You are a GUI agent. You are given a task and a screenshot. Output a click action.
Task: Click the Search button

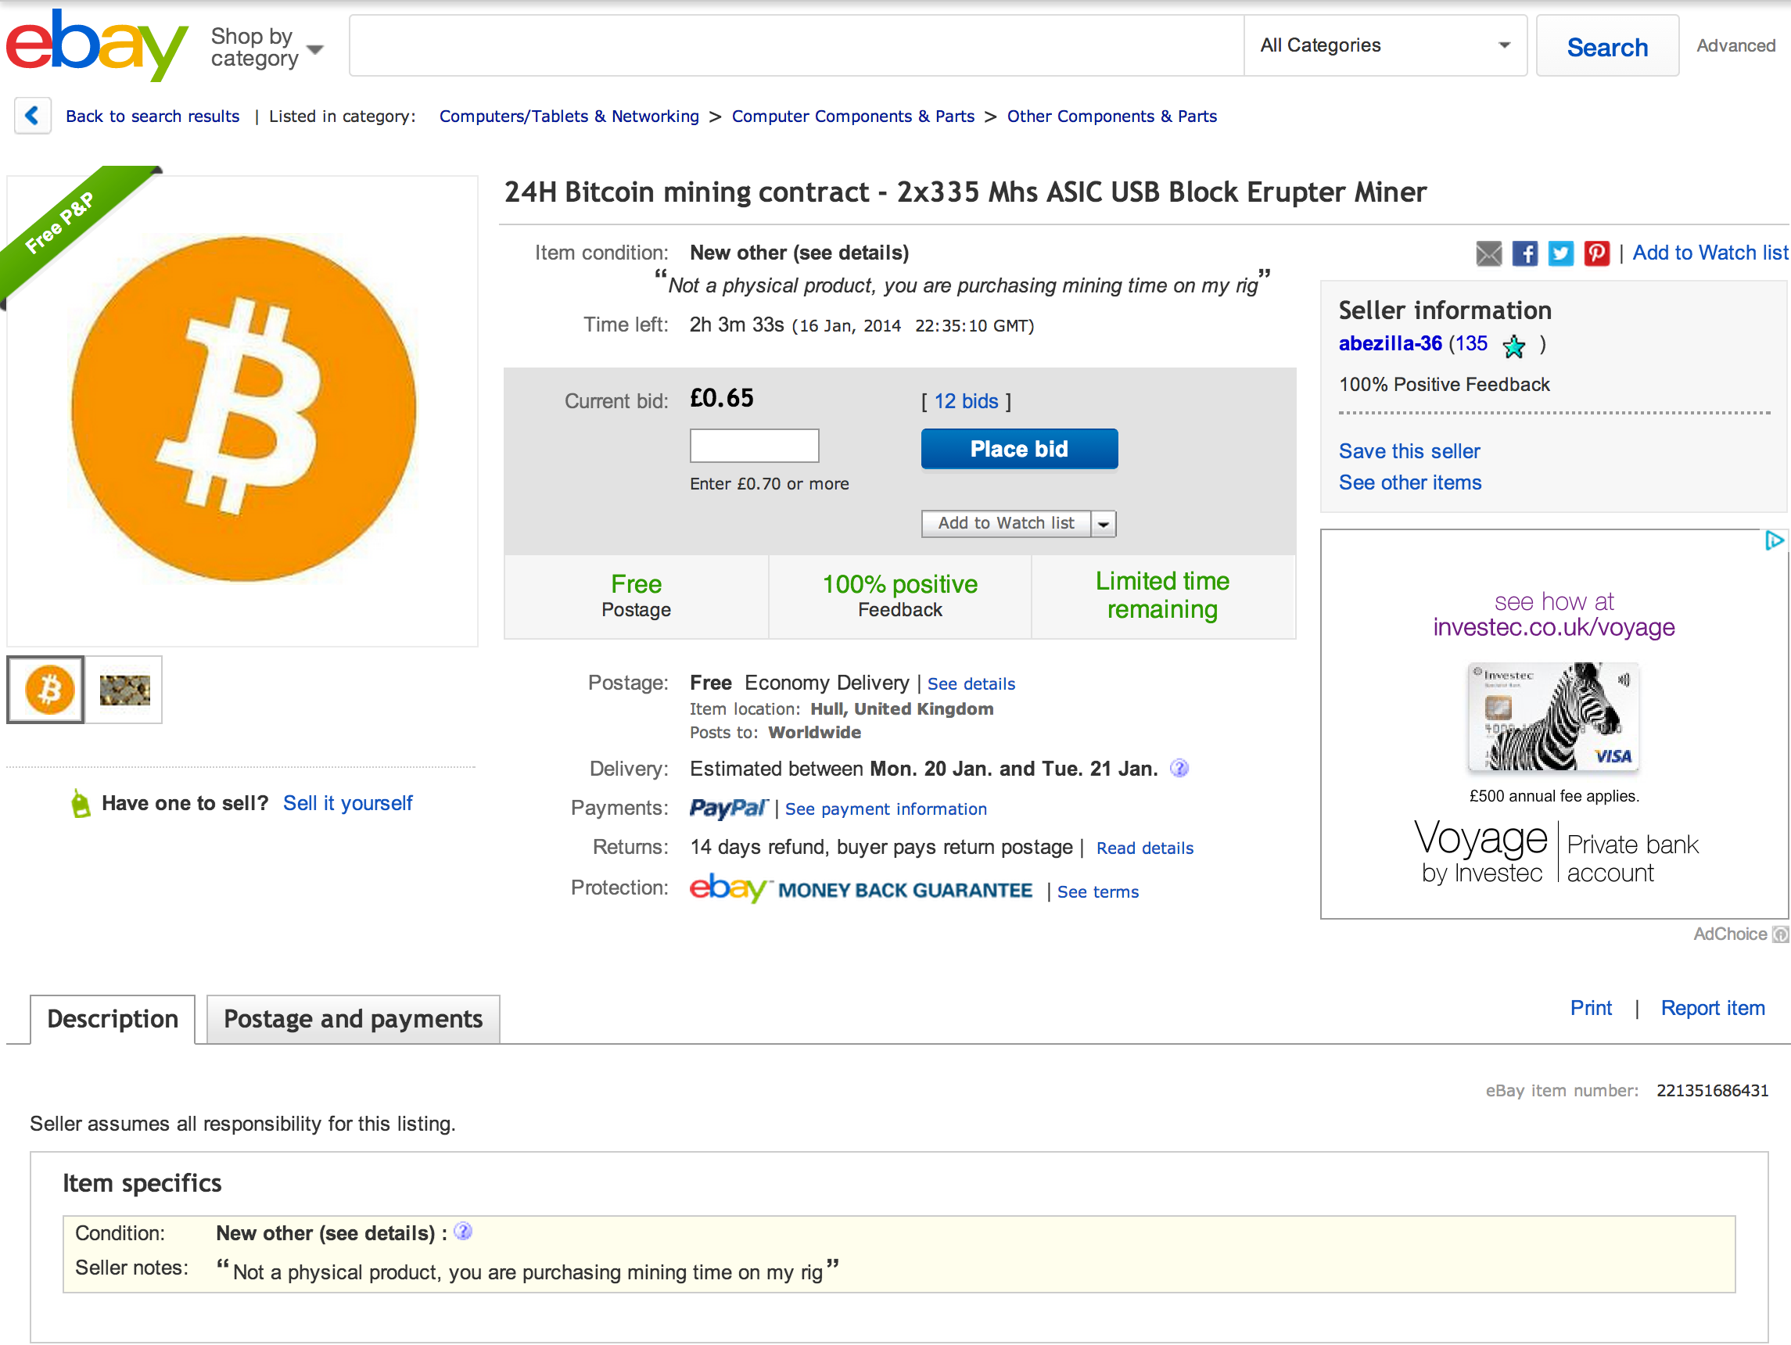[1607, 46]
